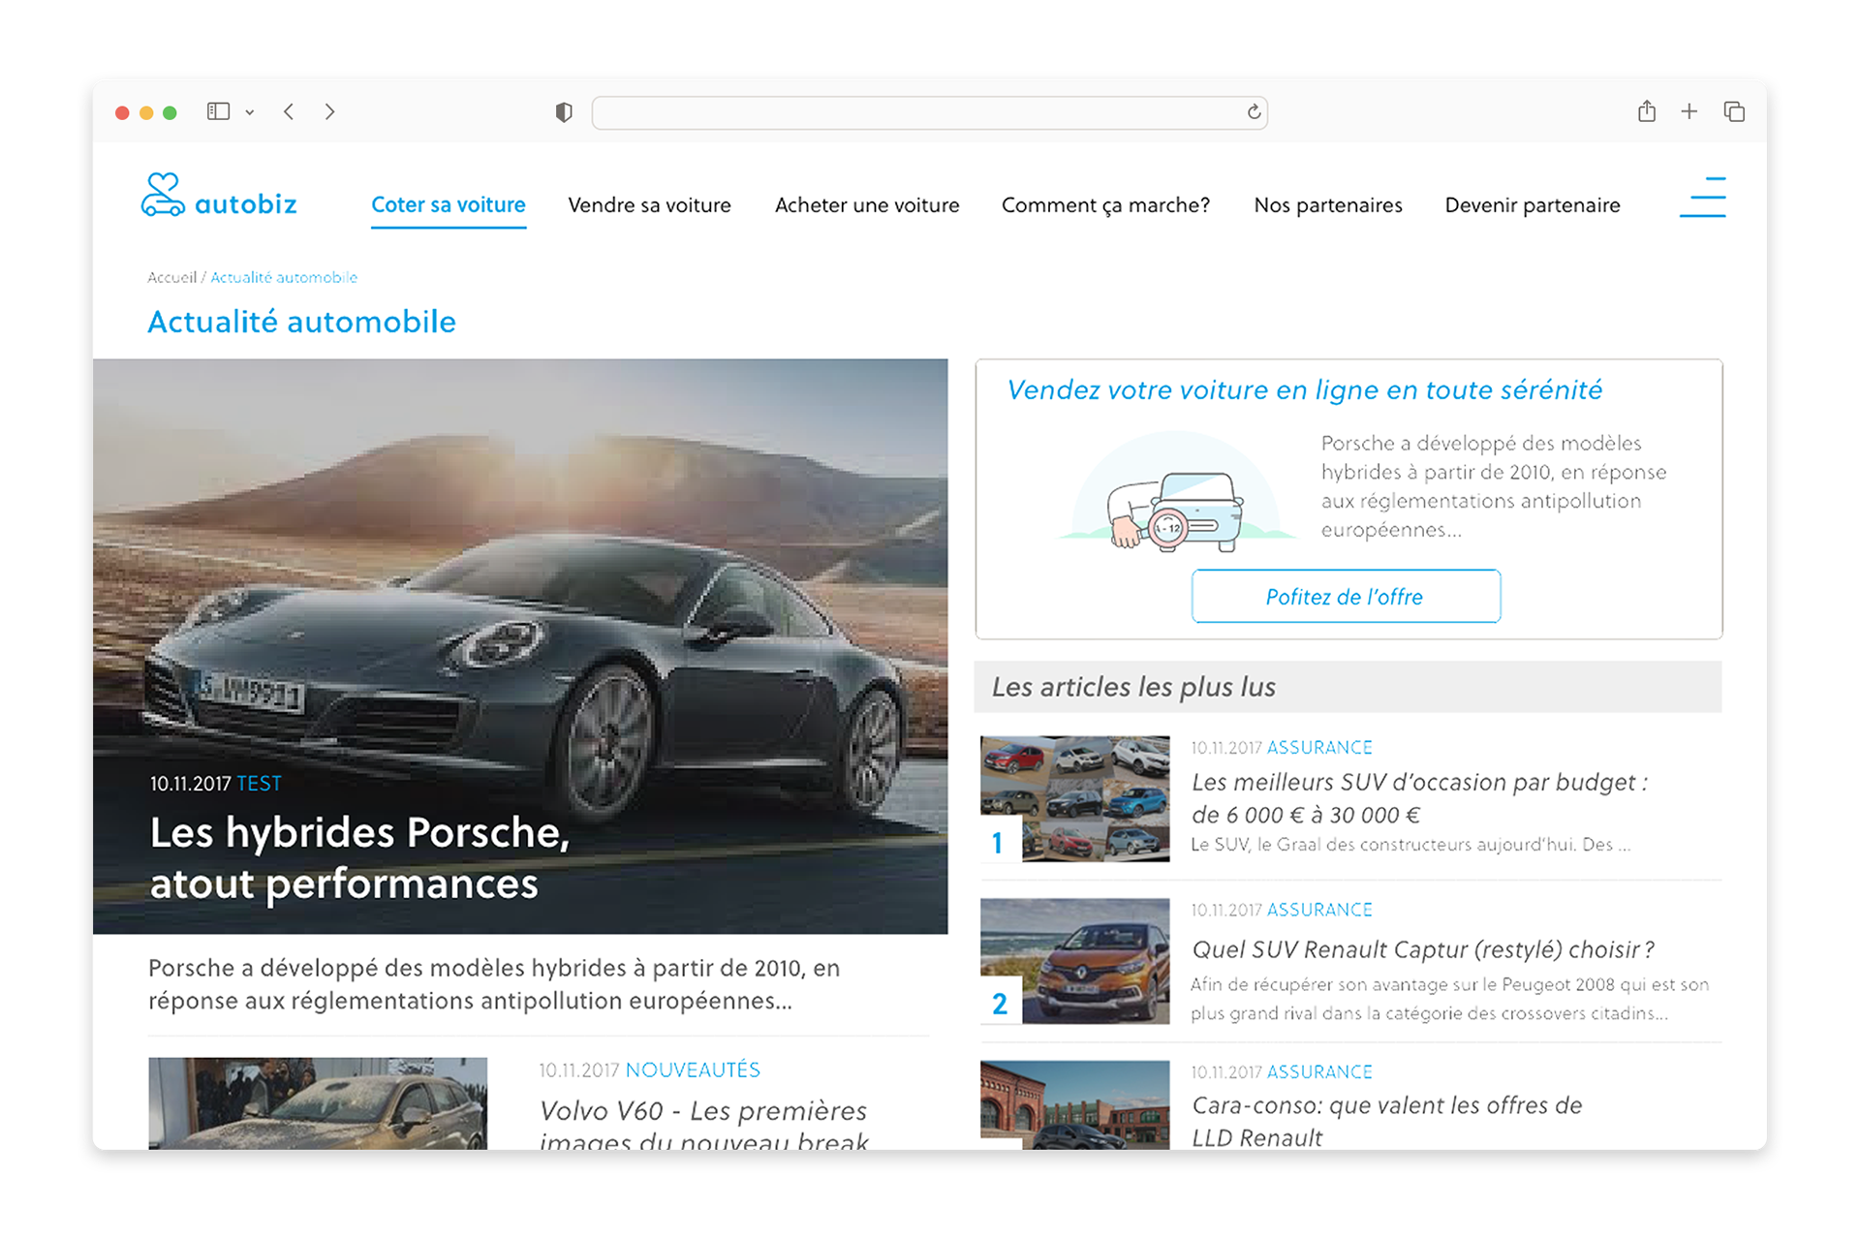1860x1240 pixels.
Task: Click the Safari sidebar toggle icon
Action: click(218, 111)
